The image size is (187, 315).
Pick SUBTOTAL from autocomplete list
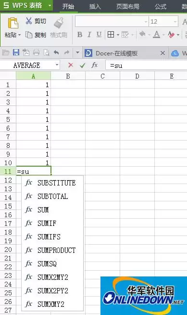tap(52, 196)
